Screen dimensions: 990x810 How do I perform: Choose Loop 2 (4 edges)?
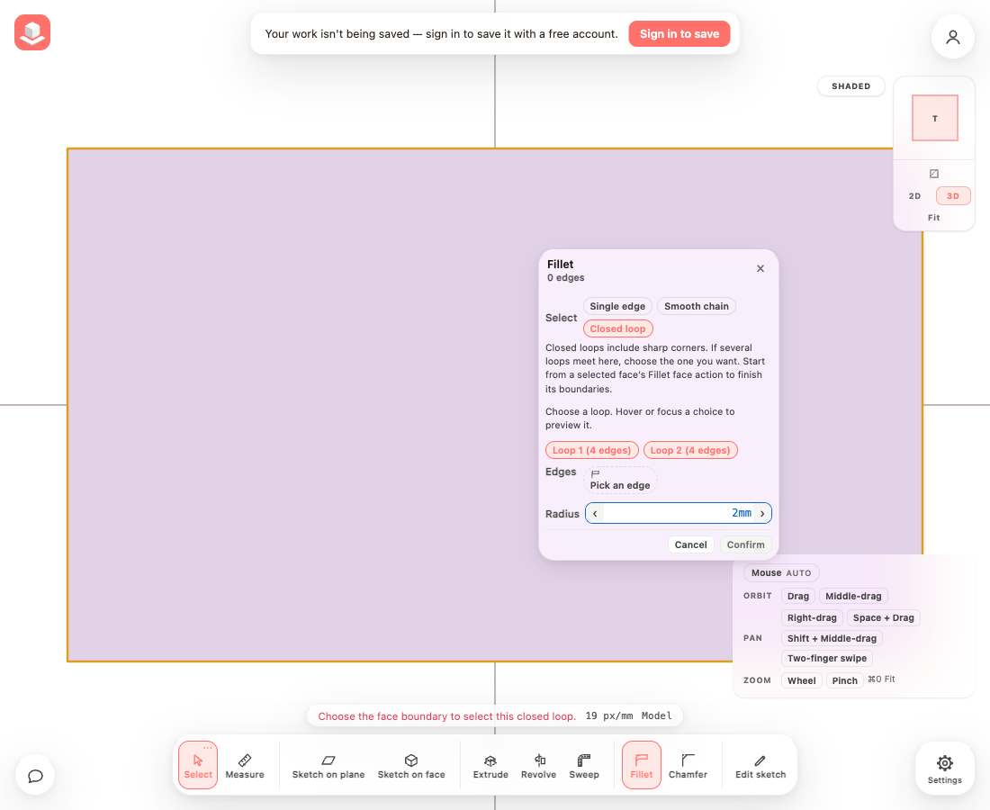coord(690,450)
